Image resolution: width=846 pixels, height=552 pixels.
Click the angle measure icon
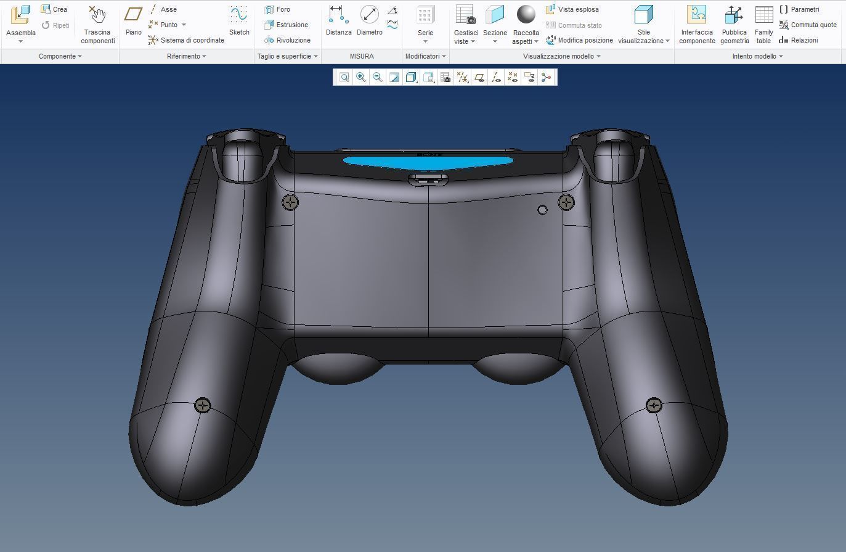[x=392, y=10]
